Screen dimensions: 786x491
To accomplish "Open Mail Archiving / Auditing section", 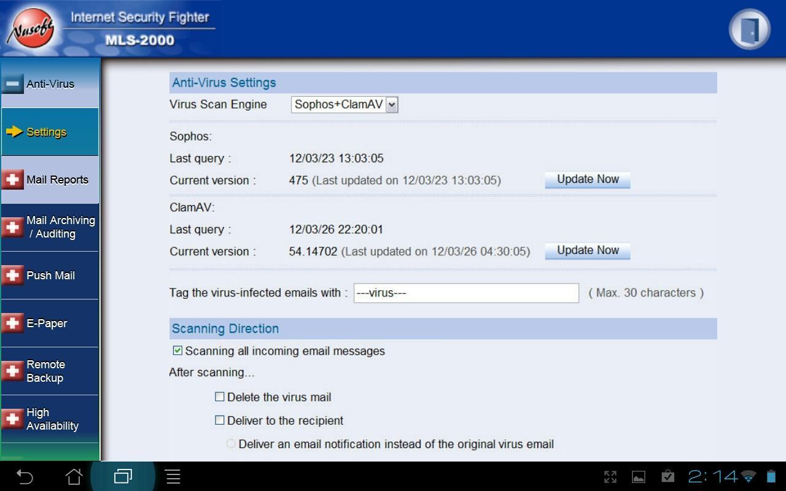I will (x=50, y=227).
